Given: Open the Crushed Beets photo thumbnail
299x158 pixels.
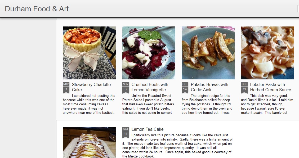Looking at the screenshot, I should pos(149,53).
